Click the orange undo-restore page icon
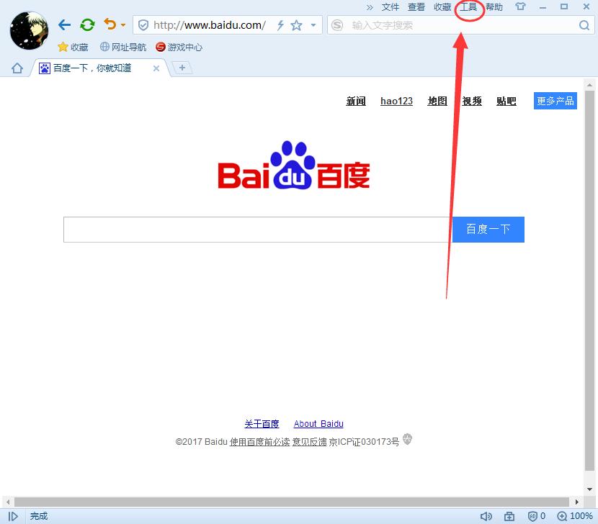Screen dimensions: 598x524 pyautogui.click(x=110, y=24)
